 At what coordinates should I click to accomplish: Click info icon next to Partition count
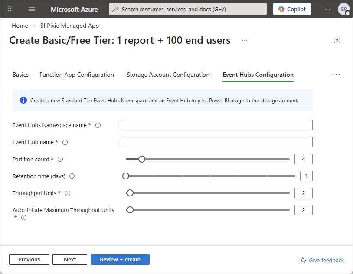pyautogui.click(x=60, y=159)
